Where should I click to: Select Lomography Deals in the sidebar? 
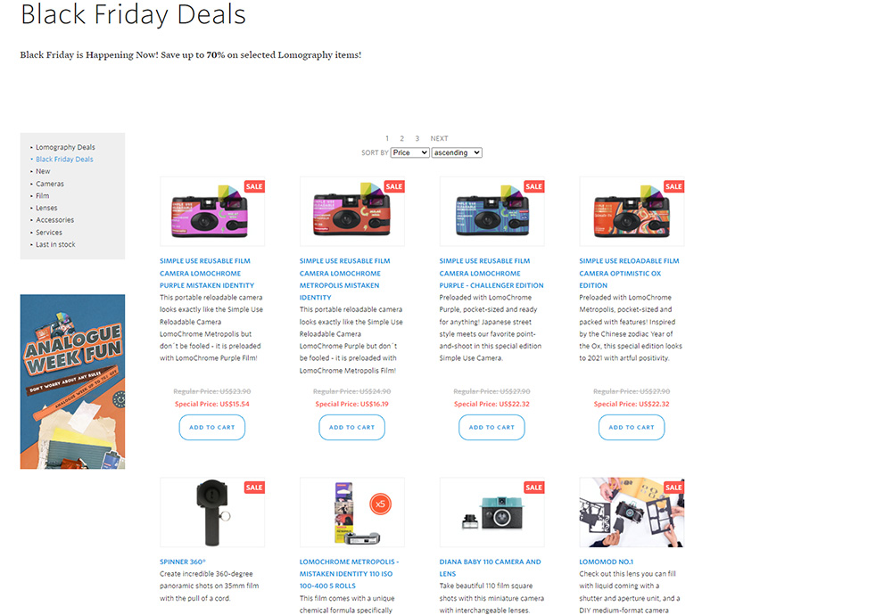point(65,147)
